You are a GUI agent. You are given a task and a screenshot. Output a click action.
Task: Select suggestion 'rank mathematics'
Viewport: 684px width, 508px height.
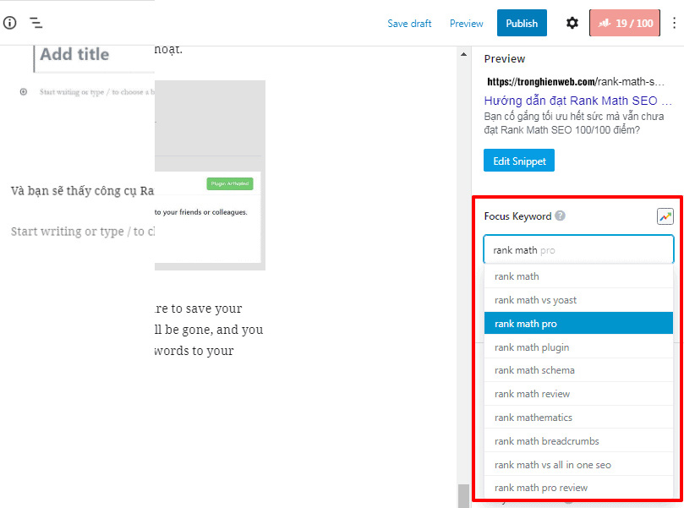coord(578,418)
